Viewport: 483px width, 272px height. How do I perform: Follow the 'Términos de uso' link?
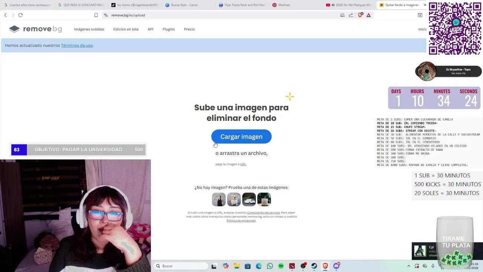pyautogui.click(x=77, y=45)
